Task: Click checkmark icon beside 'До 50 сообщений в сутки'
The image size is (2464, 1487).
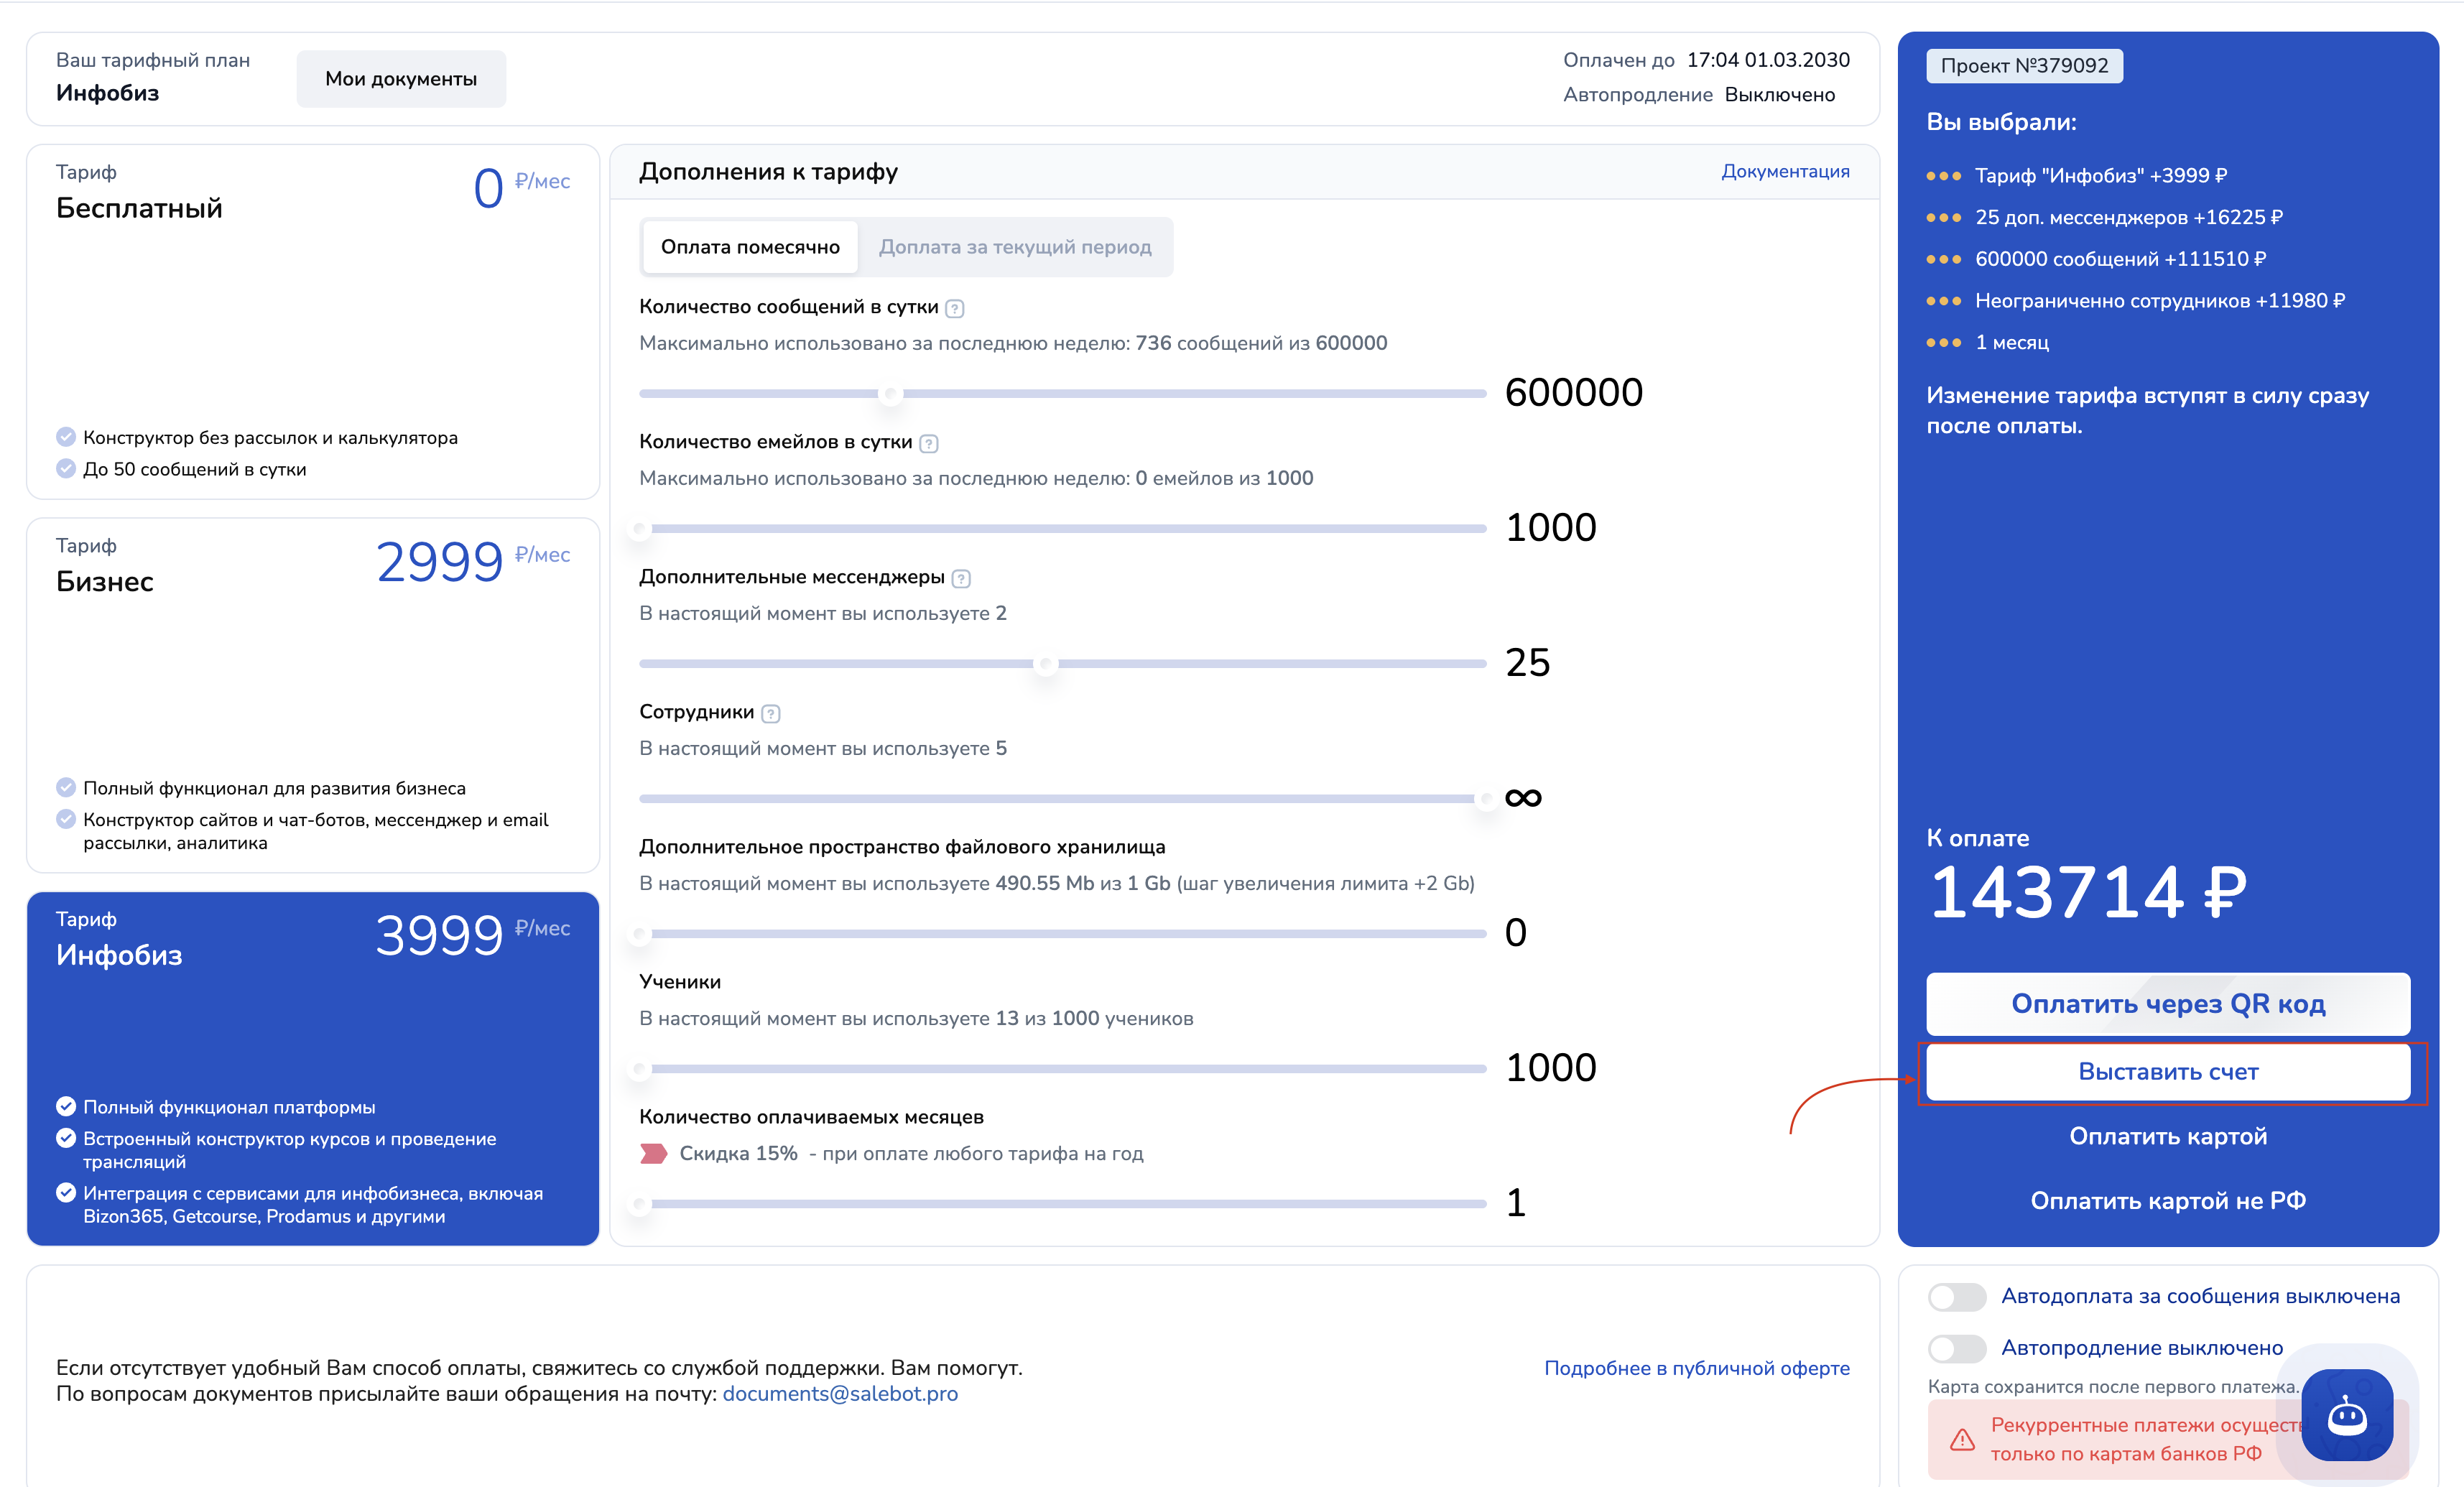Action: (x=66, y=469)
